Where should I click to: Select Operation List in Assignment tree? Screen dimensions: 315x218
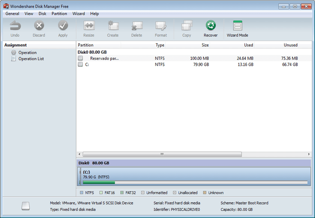(x=31, y=59)
